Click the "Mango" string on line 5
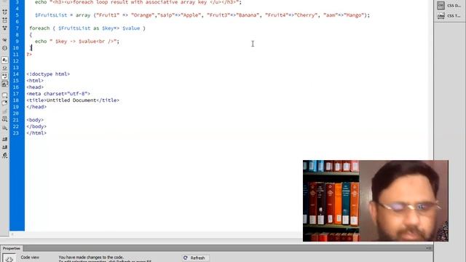This screenshot has height=262, width=466. pos(354,15)
